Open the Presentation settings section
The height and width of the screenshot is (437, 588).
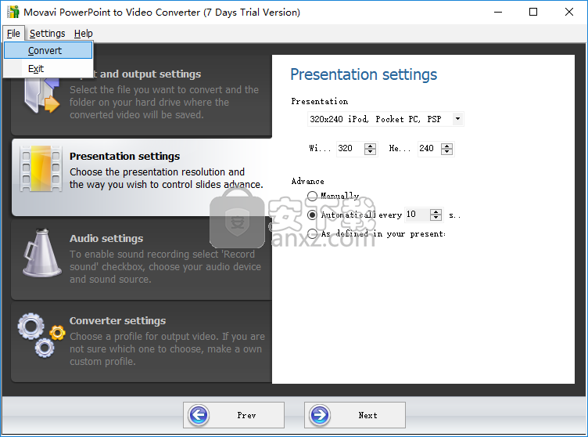(x=142, y=177)
